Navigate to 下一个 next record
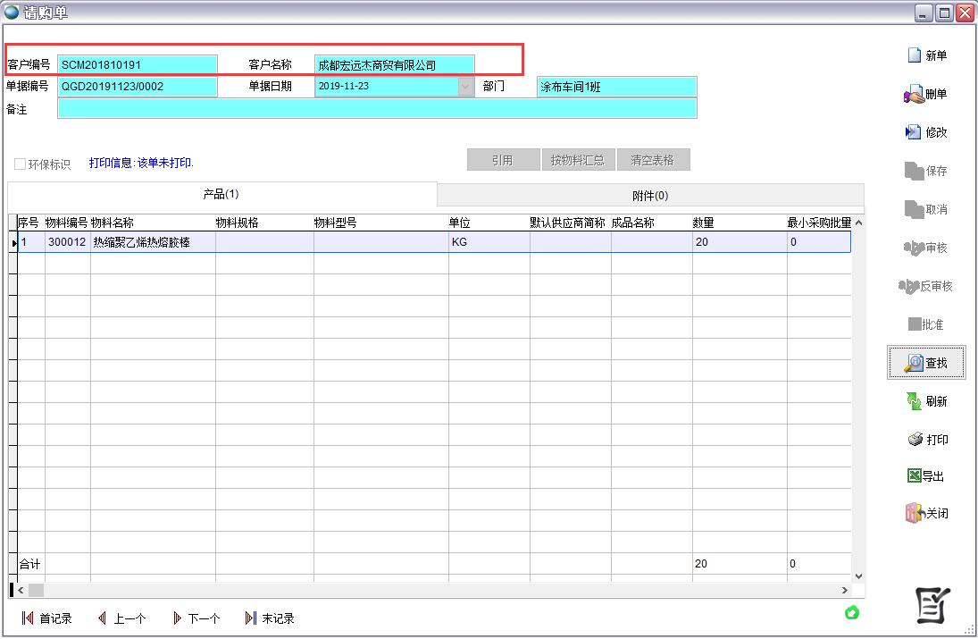This screenshot has height=639, width=978. [x=196, y=618]
